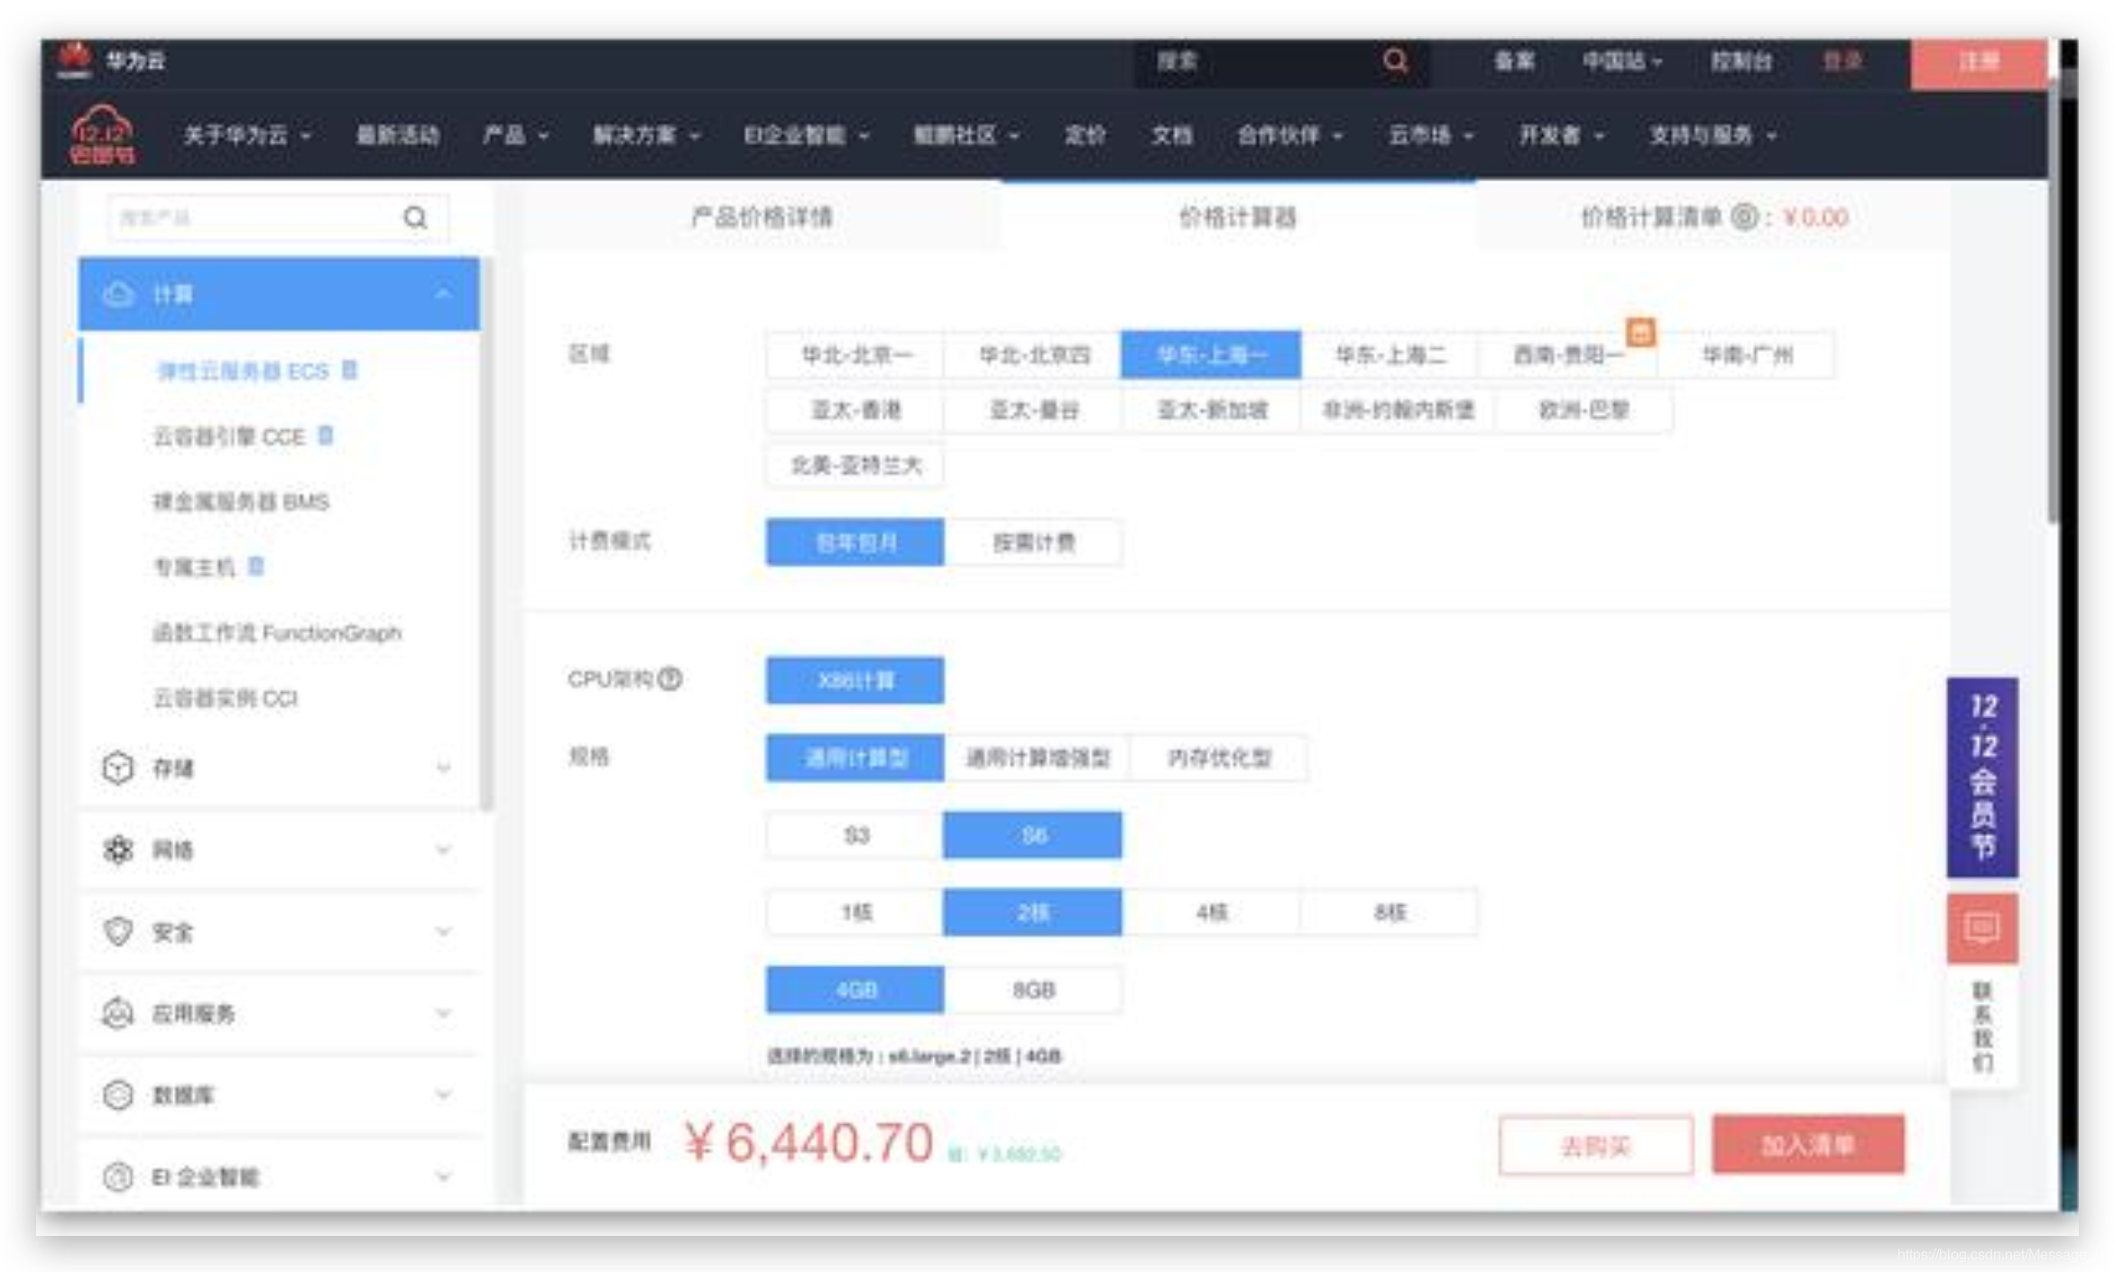Click the document icon beside 弹性云服务器 ECS
Image resolution: width=2115 pixels, height=1272 pixels.
coord(350,370)
